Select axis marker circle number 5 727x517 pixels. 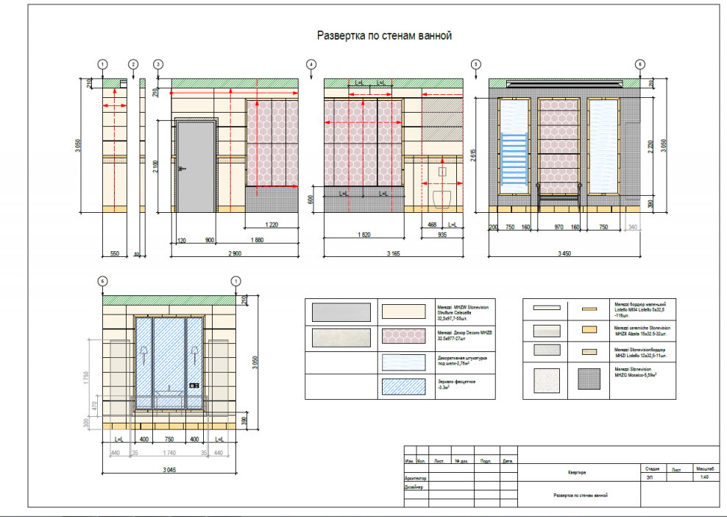476,65
